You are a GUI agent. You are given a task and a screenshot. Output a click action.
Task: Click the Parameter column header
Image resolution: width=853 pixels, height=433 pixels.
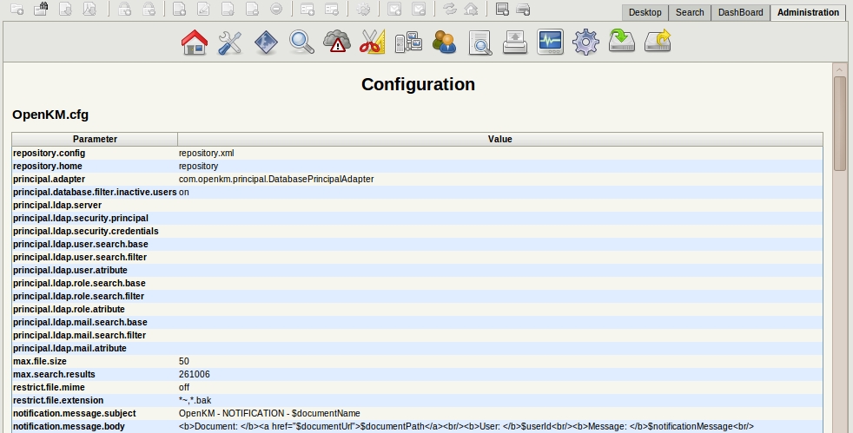pos(95,139)
